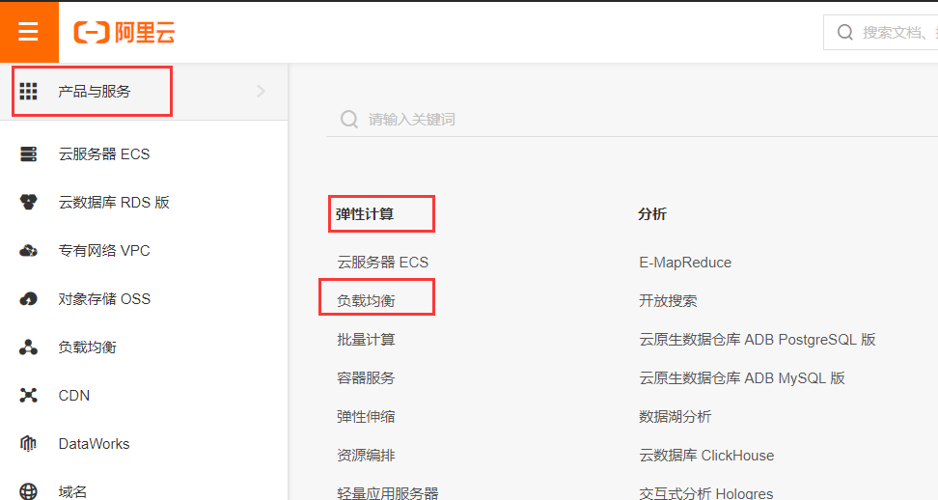Click the globe icon beside 域名
Screen dimensions: 938x500
coord(28,491)
